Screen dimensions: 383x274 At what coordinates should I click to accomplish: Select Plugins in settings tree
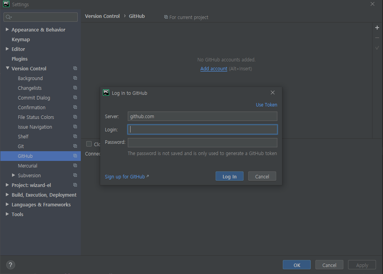(19, 59)
